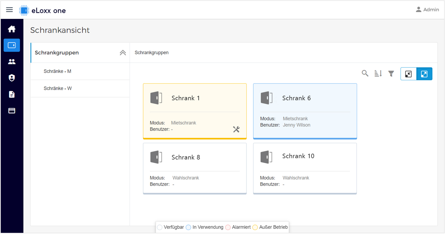The image size is (445, 234).
Task: Select the locker view sidebar icon
Action: [12, 45]
